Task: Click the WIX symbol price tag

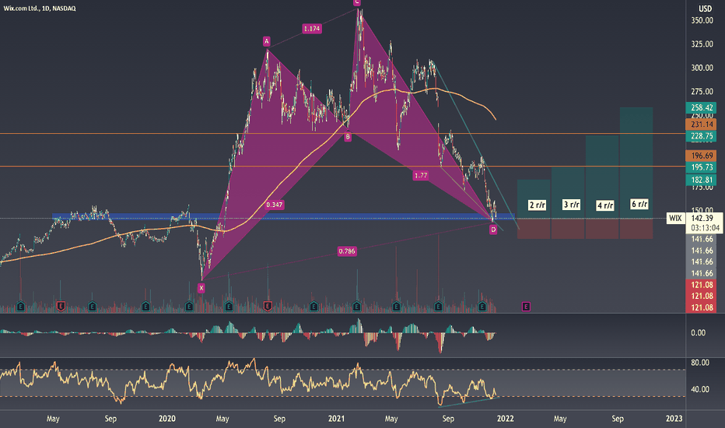Action: (x=675, y=218)
